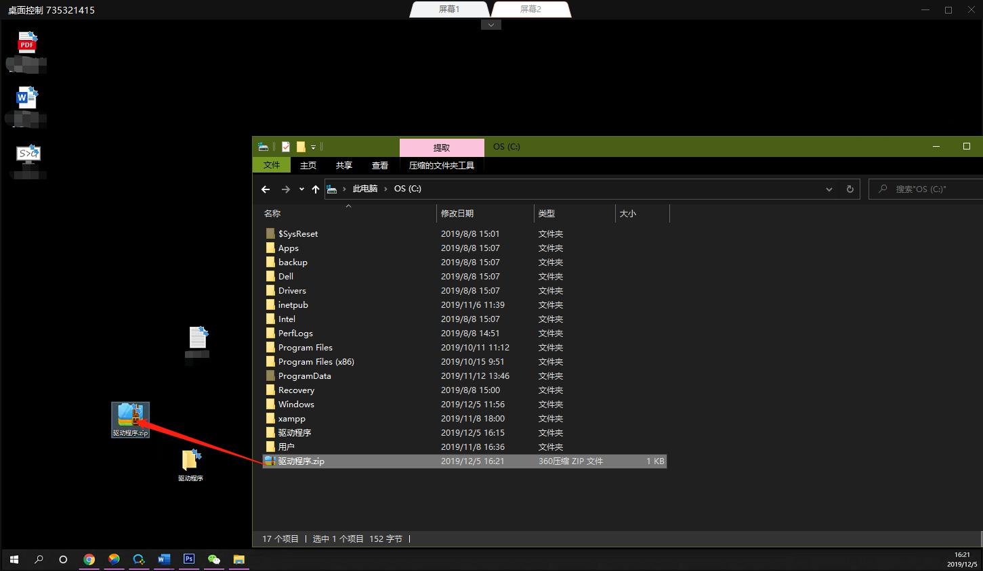Expand the chevron before OS (C:) breadcrumb
The image size is (983, 571).
386,189
